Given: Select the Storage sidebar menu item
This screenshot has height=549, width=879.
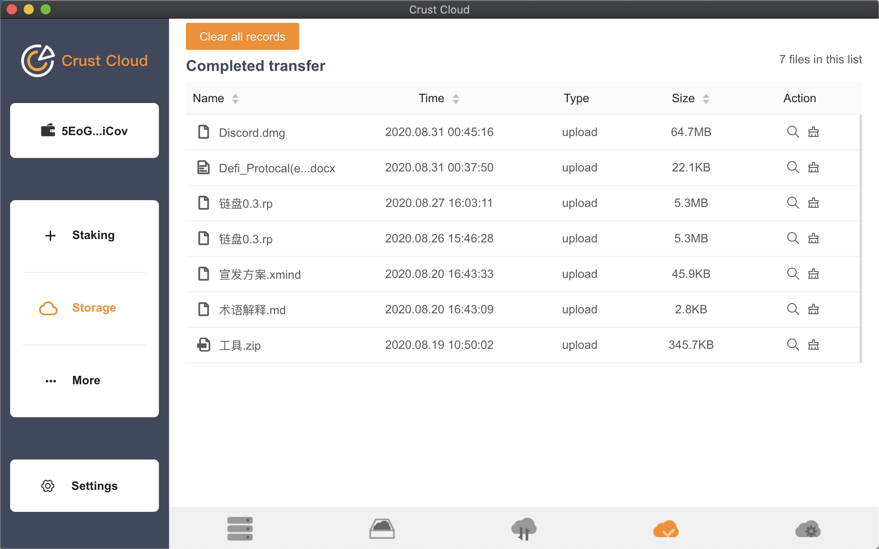Looking at the screenshot, I should point(85,308).
